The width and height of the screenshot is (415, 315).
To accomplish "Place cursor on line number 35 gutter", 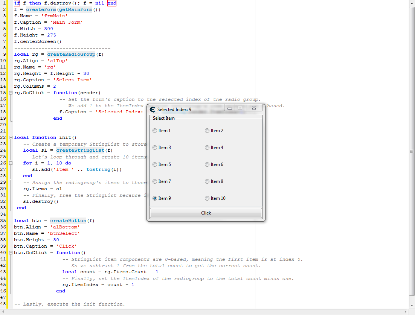I will pyautogui.click(x=3, y=221).
